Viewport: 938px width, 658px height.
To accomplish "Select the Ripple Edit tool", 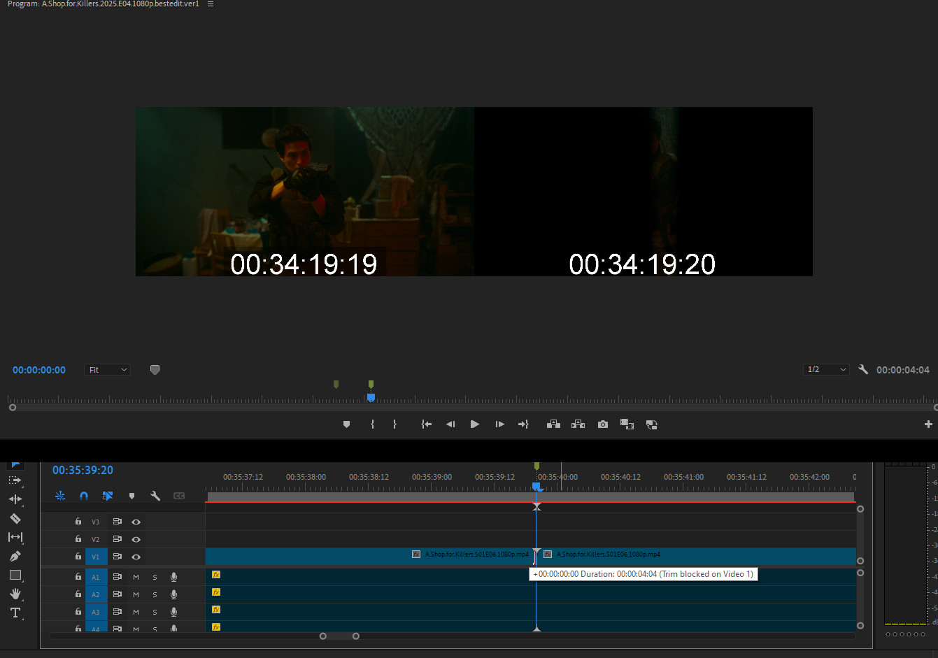I will (x=15, y=499).
